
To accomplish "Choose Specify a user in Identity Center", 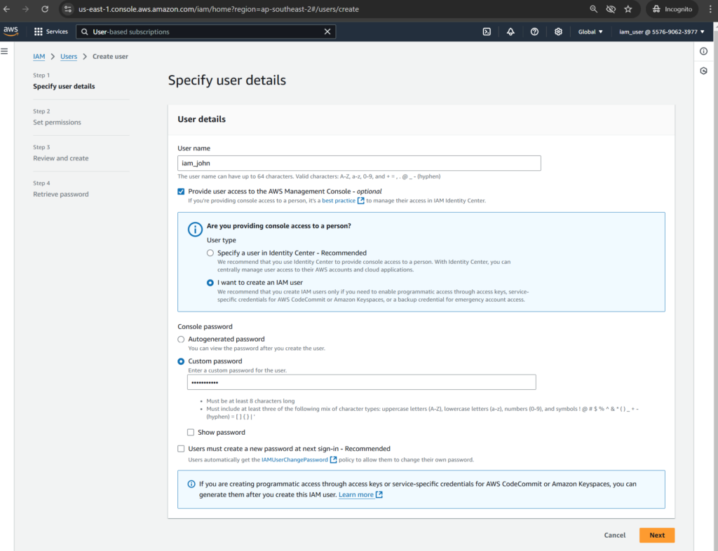I will 210,253.
